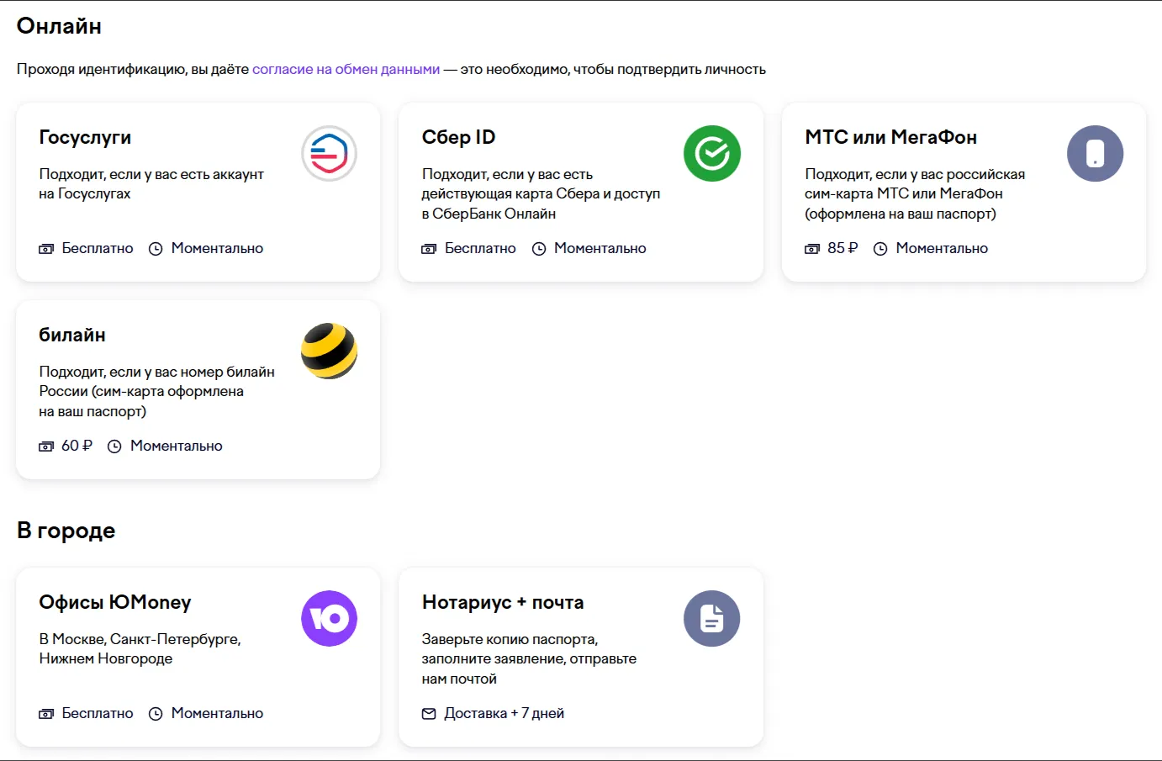
Task: Click the Сбер ID green checkmark logo
Action: point(712,154)
